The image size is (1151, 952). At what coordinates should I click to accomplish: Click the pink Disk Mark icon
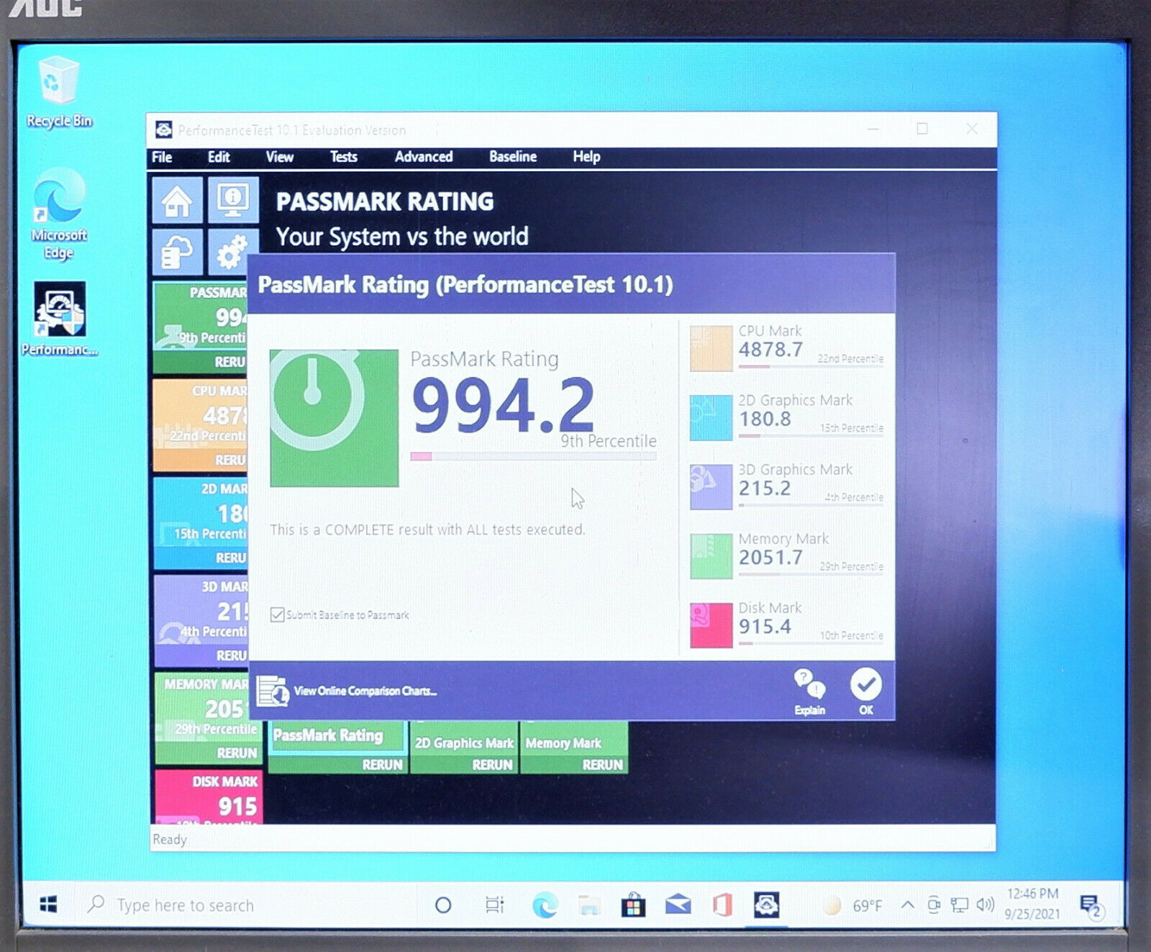pos(711,625)
